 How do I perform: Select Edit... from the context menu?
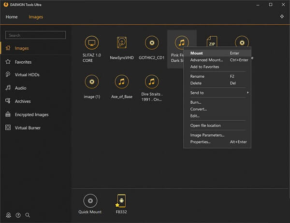pos(217,116)
